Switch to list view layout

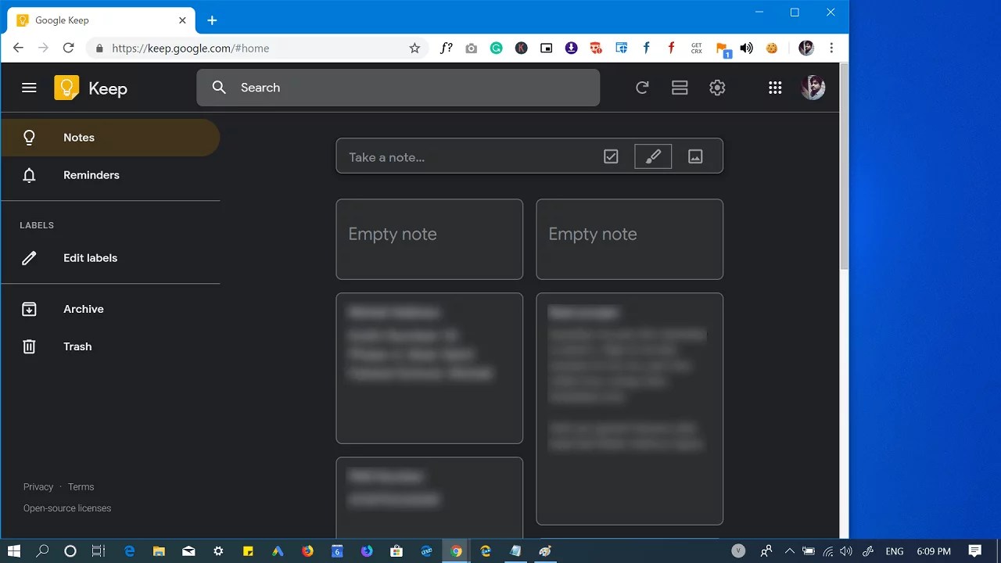680,88
